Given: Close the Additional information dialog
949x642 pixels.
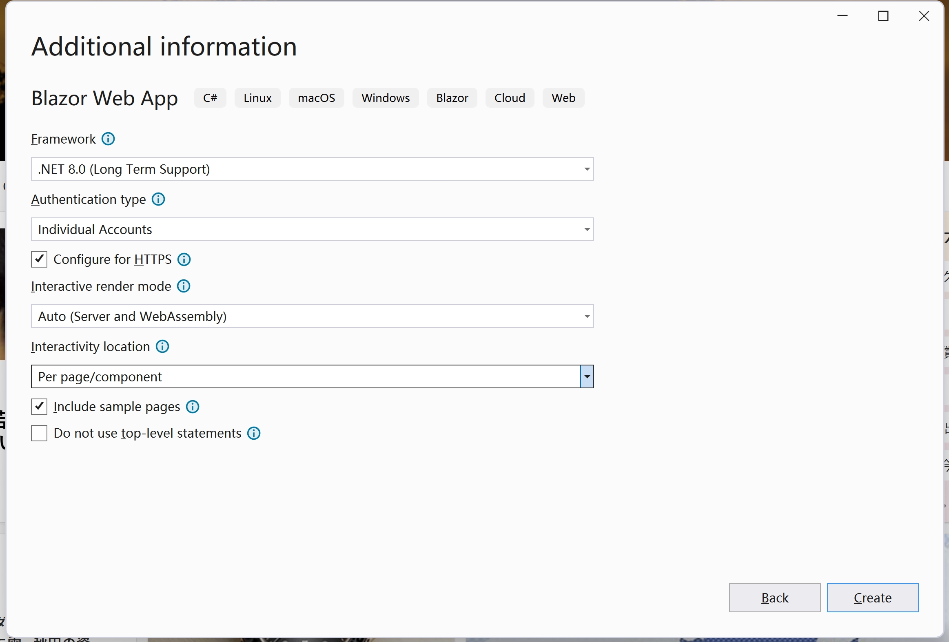Looking at the screenshot, I should [924, 16].
